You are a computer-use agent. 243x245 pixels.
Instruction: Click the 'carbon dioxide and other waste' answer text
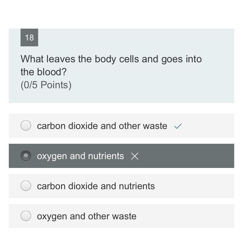point(102,126)
